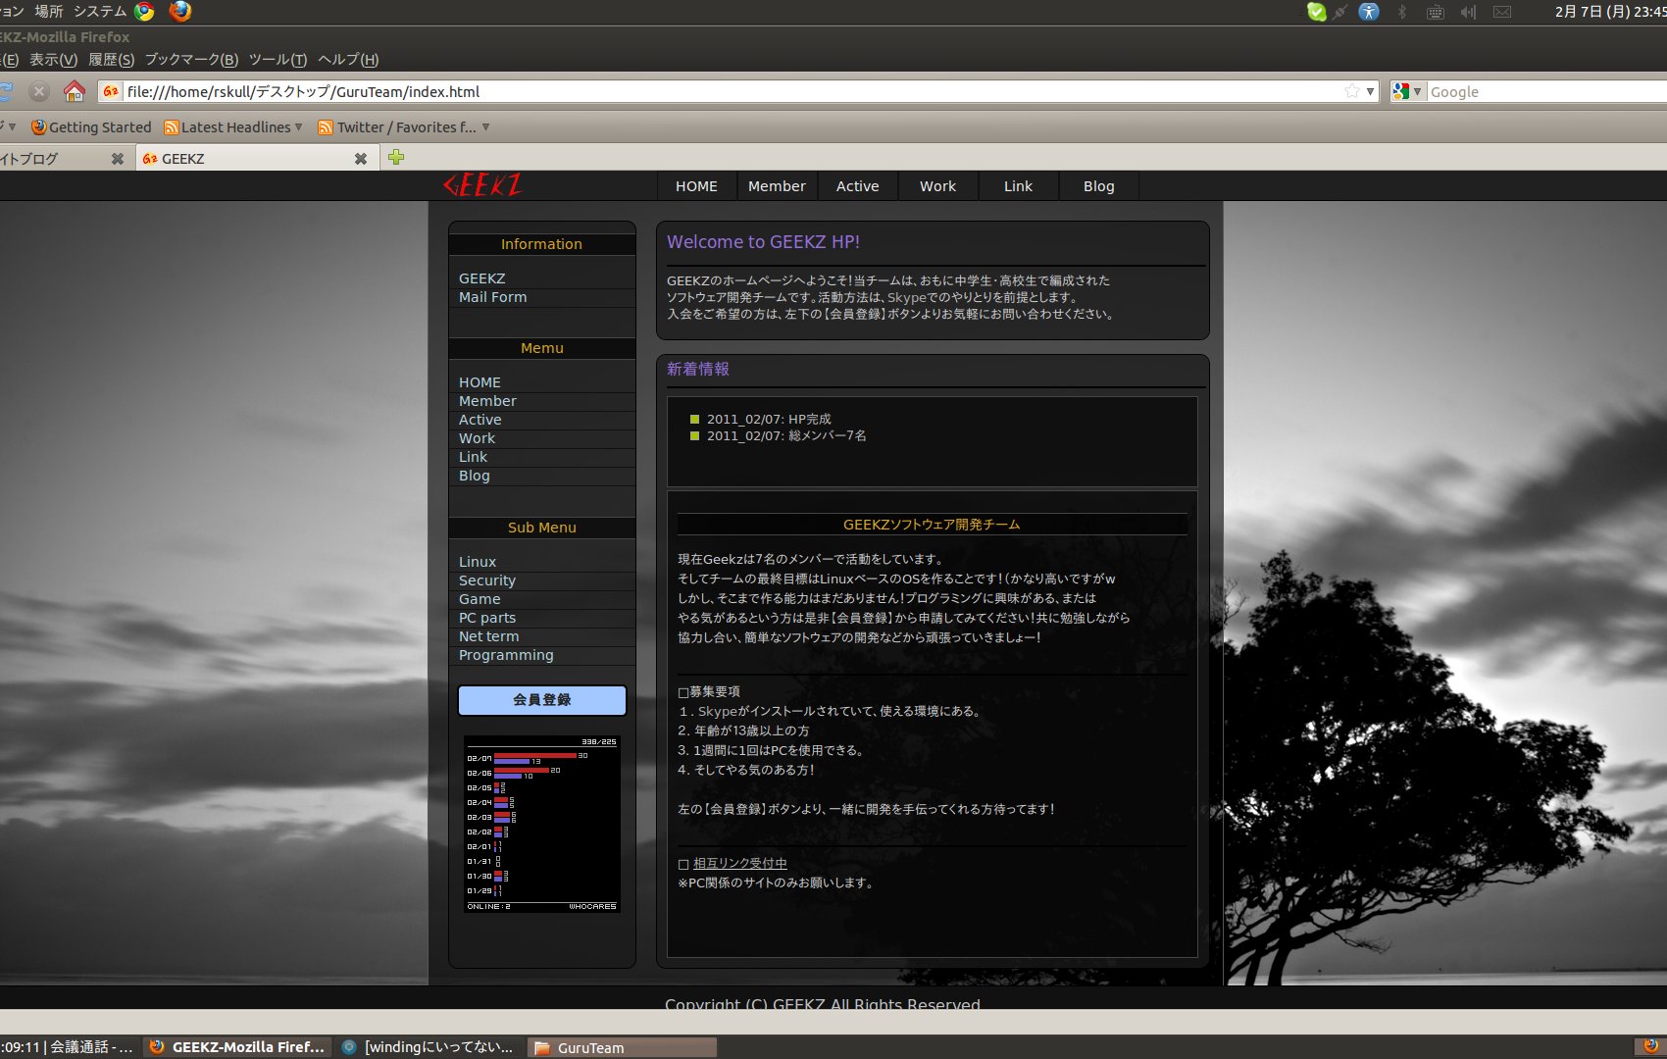Open the 履歴(S) menu
The height and width of the screenshot is (1059, 1667).
click(x=112, y=60)
